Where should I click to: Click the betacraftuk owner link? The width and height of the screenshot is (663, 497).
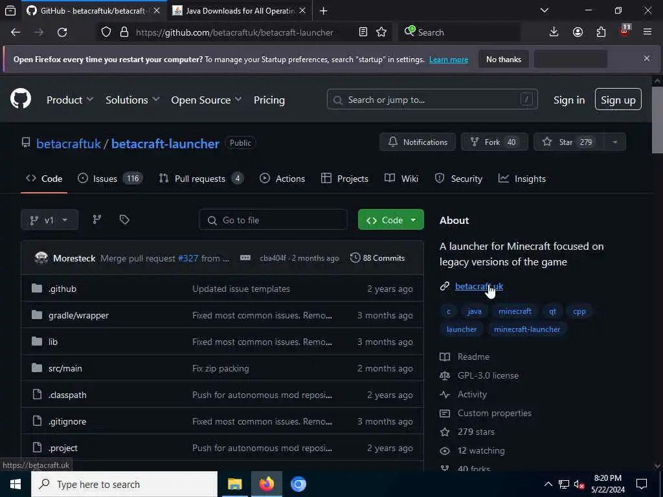(69, 144)
